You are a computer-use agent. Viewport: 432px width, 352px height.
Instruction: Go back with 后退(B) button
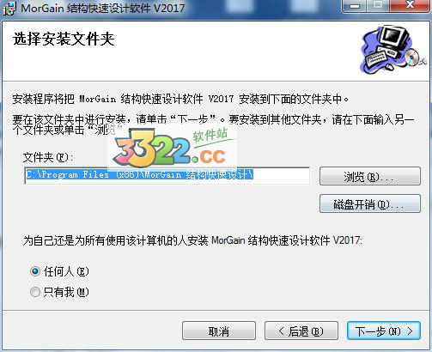pyautogui.click(x=301, y=331)
